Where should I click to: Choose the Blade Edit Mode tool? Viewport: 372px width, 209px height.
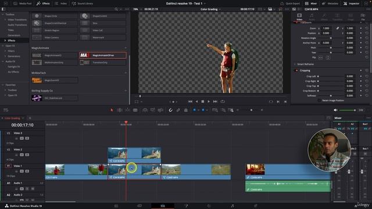click(135, 110)
